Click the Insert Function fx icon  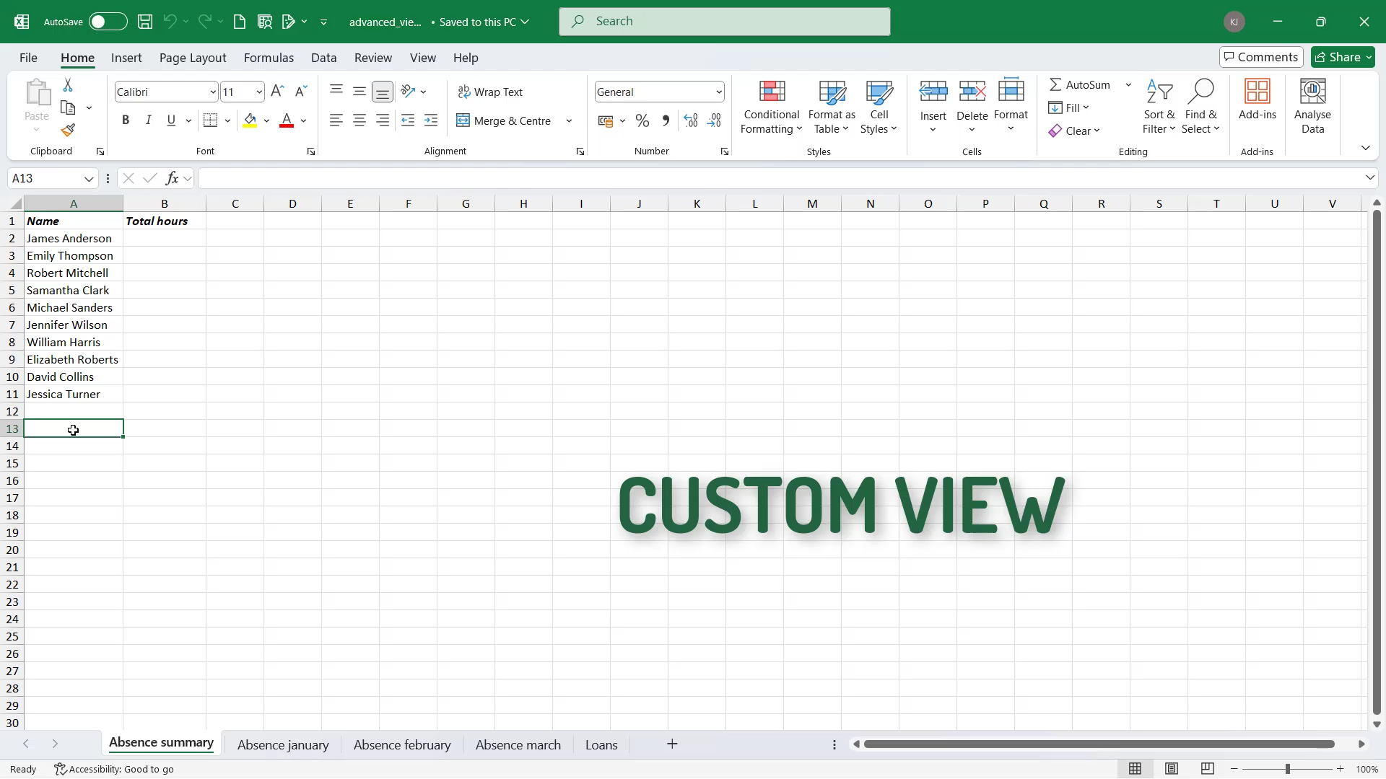pos(172,178)
